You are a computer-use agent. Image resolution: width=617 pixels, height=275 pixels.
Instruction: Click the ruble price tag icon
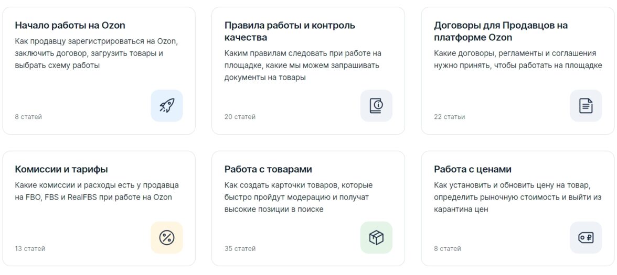click(x=586, y=238)
